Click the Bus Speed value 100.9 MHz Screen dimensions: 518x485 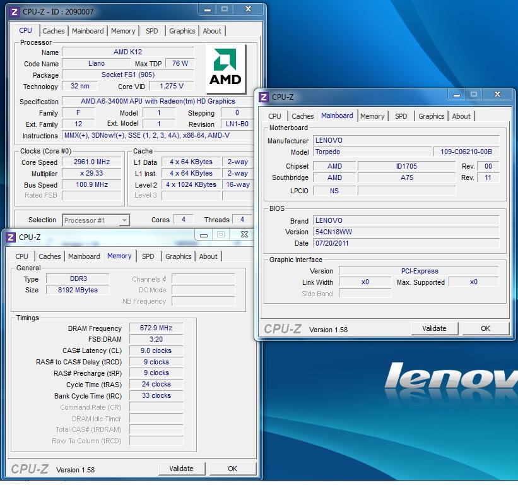pos(91,184)
